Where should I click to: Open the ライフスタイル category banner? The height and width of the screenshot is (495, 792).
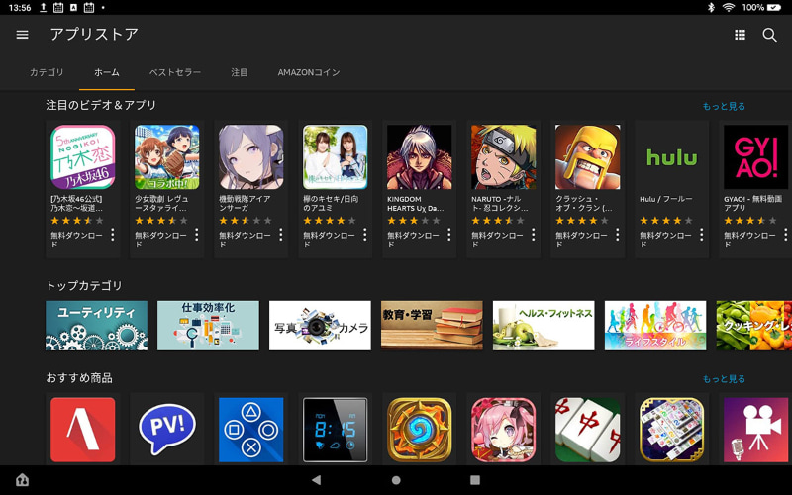655,326
